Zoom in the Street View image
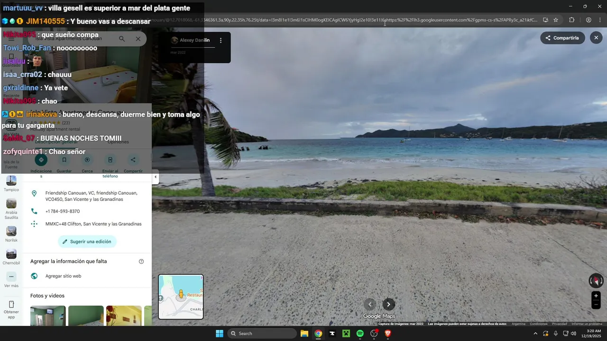 click(x=596, y=296)
